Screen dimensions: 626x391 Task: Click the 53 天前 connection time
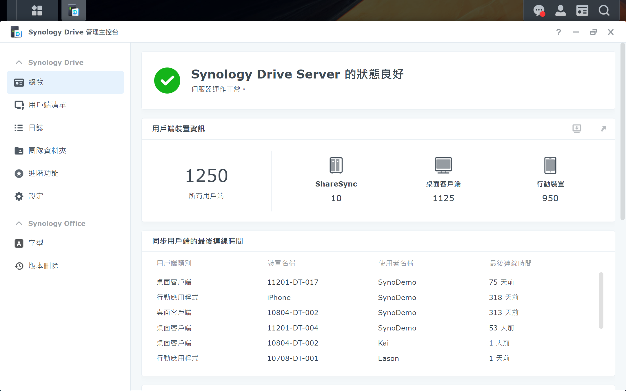coord(501,328)
